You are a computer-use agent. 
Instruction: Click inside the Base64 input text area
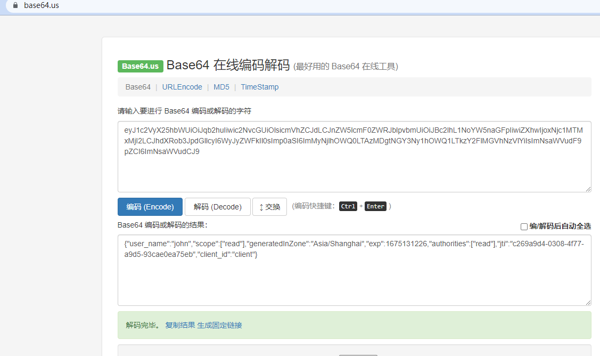(355, 157)
